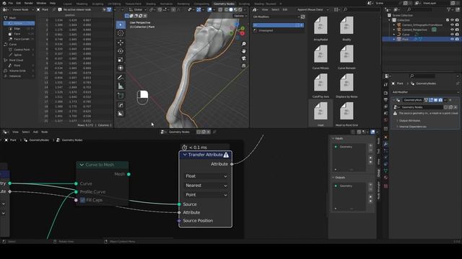Viewport: 462px width, 259px height.
Task: Open the Point domain dropdown
Action: tap(206, 195)
